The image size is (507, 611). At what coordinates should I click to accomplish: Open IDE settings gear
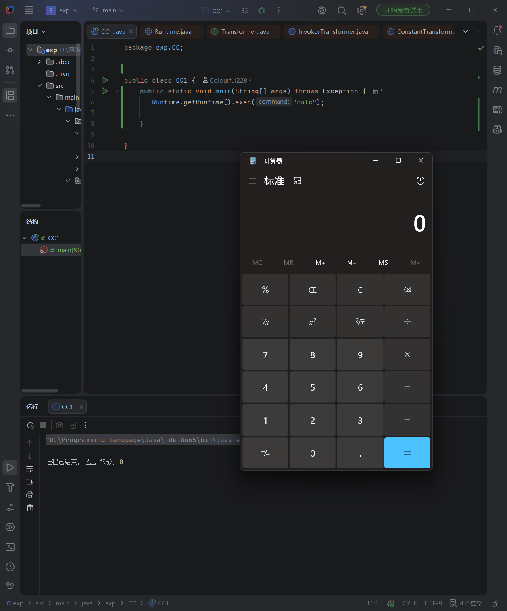coord(361,10)
